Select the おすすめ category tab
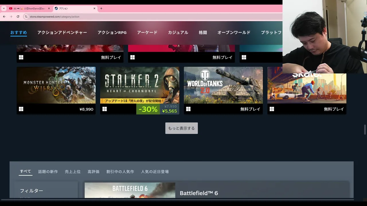Image resolution: width=367 pixels, height=206 pixels. click(x=19, y=33)
